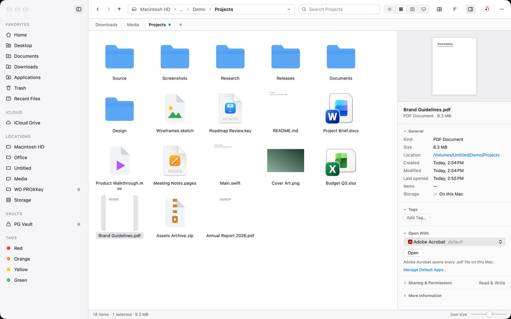Add a new tab with plus
Viewport: 511px width, 319px height.
click(x=181, y=25)
